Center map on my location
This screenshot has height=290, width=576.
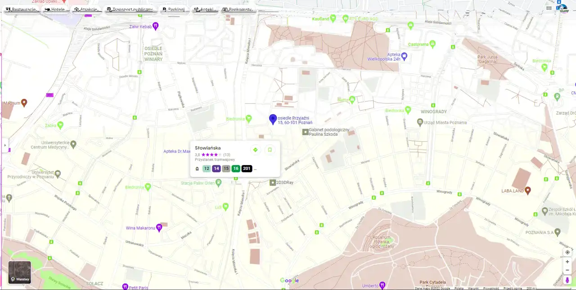click(567, 252)
